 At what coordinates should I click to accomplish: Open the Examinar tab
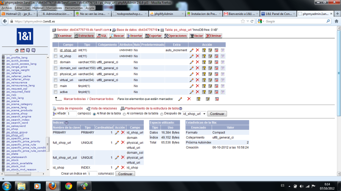coord(63,36)
